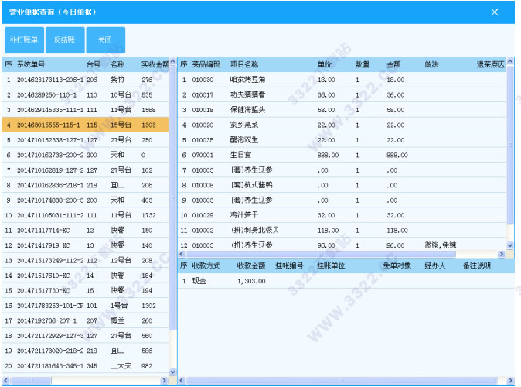Select dish row 生日宴
Image resolution: width=521 pixels, height=387 pixels.
click(342, 155)
